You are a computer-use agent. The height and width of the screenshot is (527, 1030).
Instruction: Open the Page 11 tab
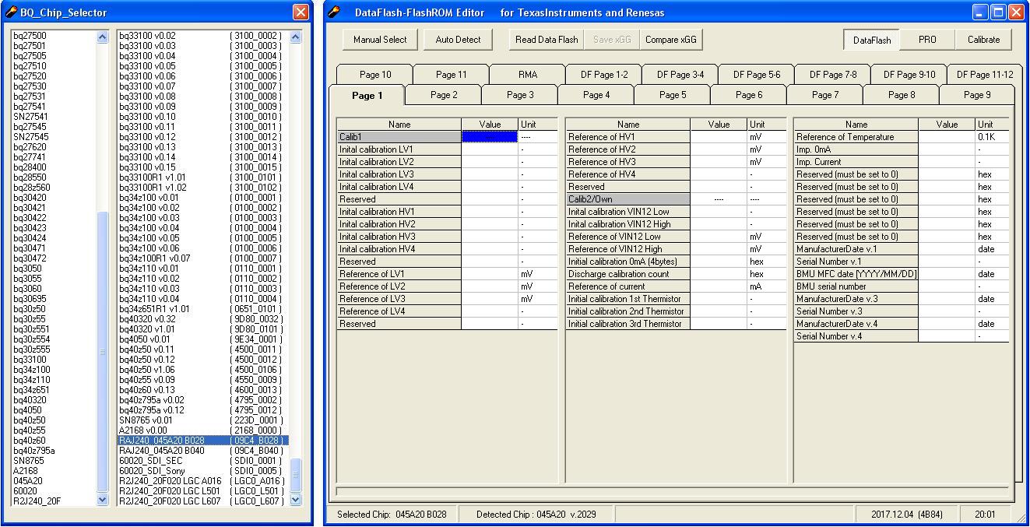pos(452,75)
